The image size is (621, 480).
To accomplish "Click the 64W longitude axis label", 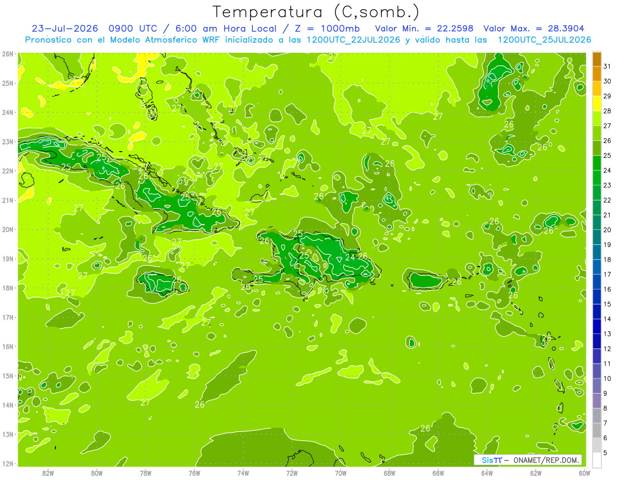I will pyautogui.click(x=487, y=472).
